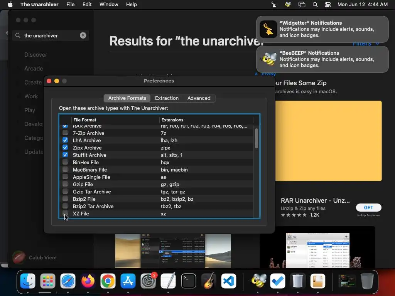This screenshot has width=395, height=296.
Task: Launch Terminal from the dock
Action: coord(188,281)
